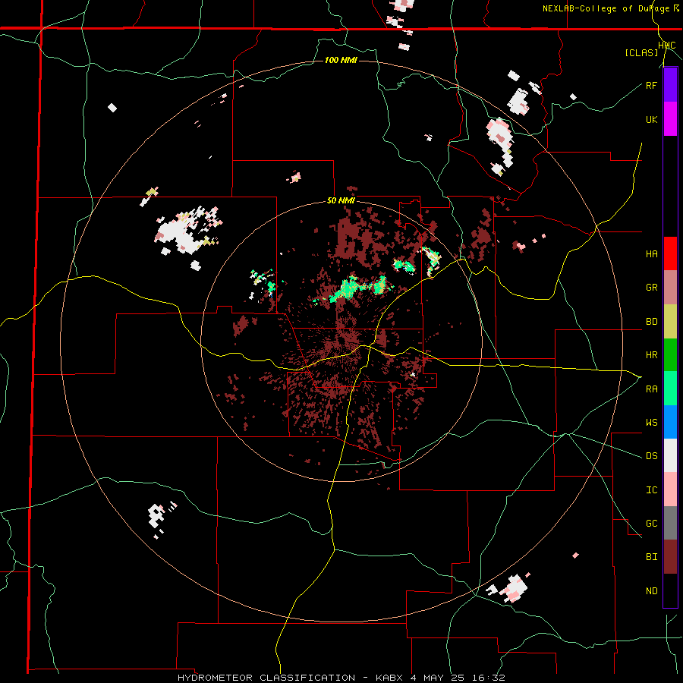683x683 pixels.
Task: Select the GR graupel legend swatch
Action: tap(670, 288)
